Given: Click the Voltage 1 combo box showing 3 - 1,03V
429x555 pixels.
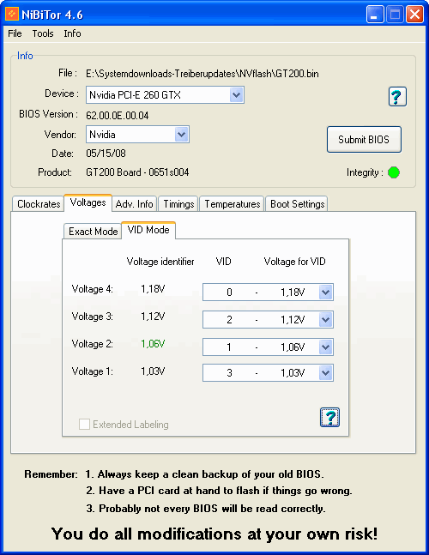Looking at the screenshot, I should (x=268, y=372).
